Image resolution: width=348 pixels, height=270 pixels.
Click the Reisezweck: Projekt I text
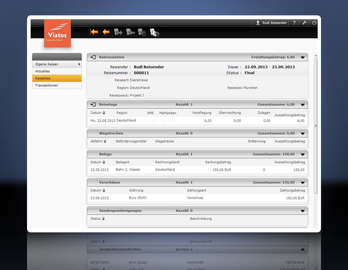pyautogui.click(x=126, y=95)
